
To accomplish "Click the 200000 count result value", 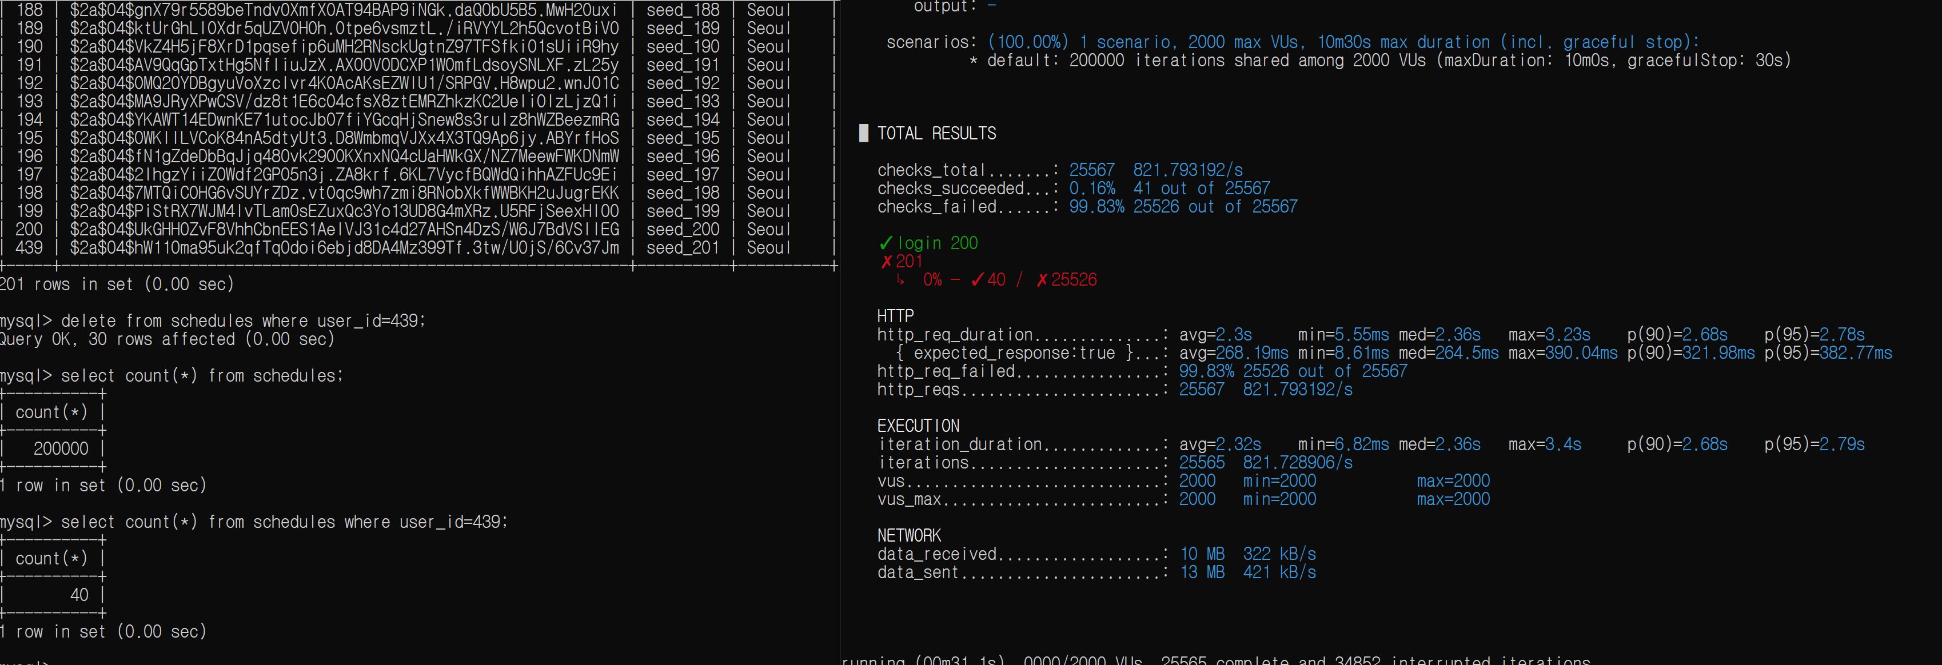I will [x=60, y=449].
